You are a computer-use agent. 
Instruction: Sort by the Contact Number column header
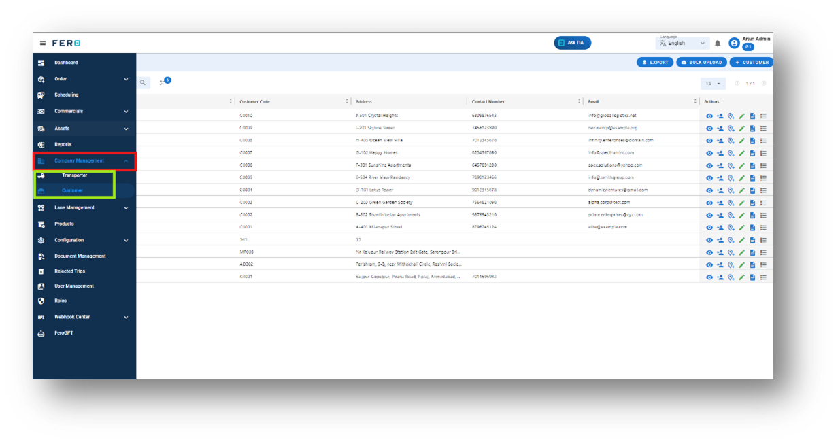(488, 101)
